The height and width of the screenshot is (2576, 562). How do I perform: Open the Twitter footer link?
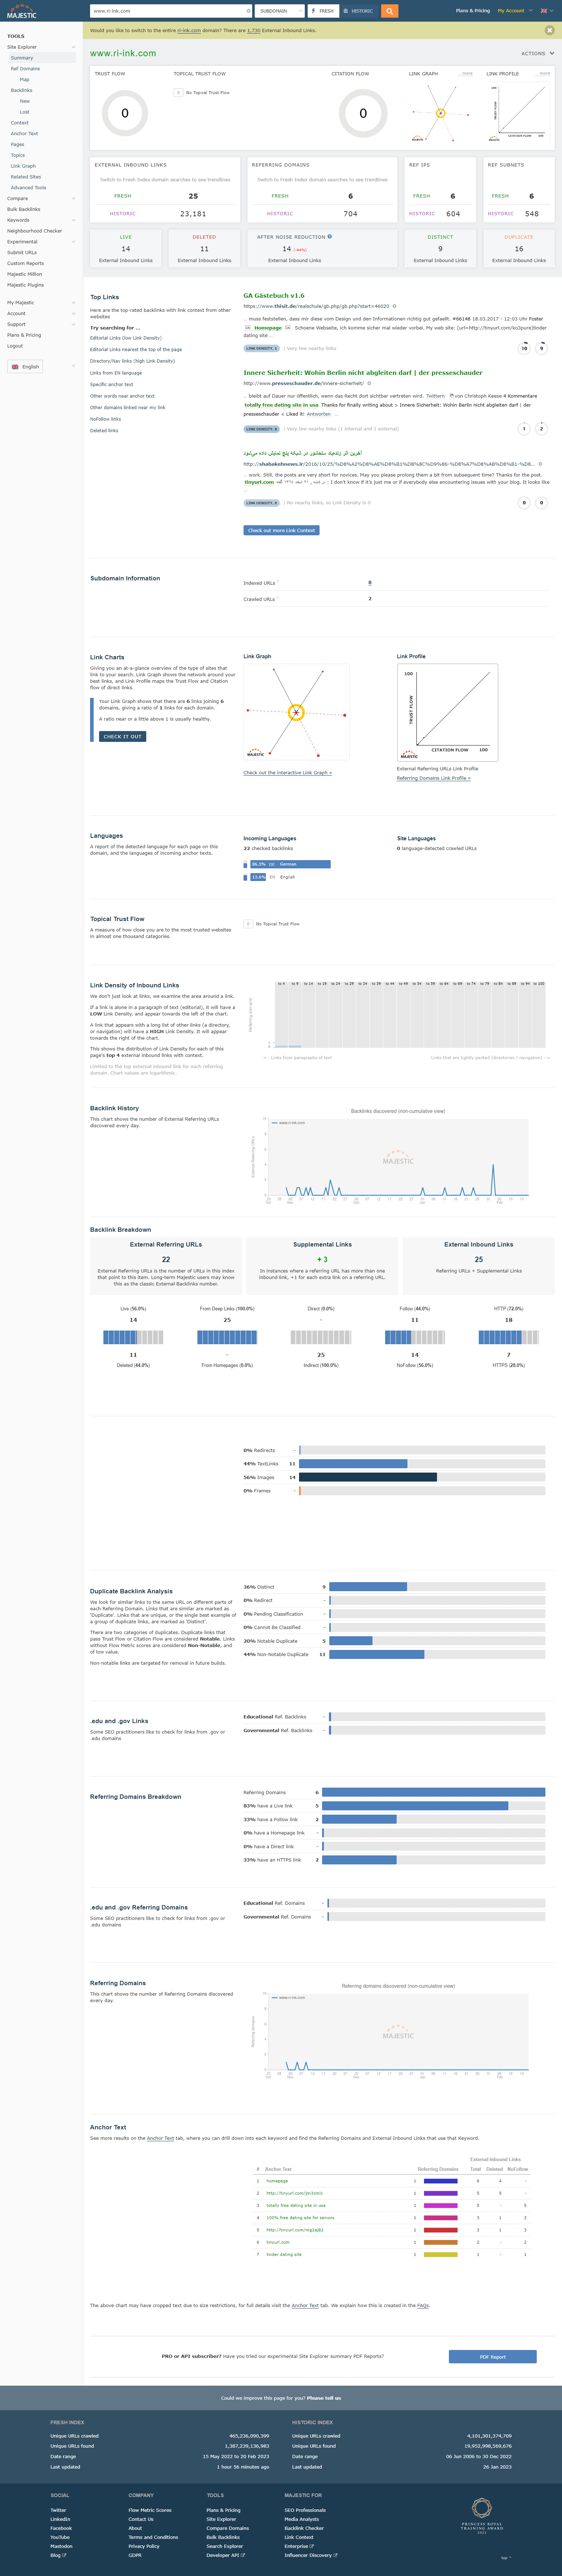point(58,2510)
